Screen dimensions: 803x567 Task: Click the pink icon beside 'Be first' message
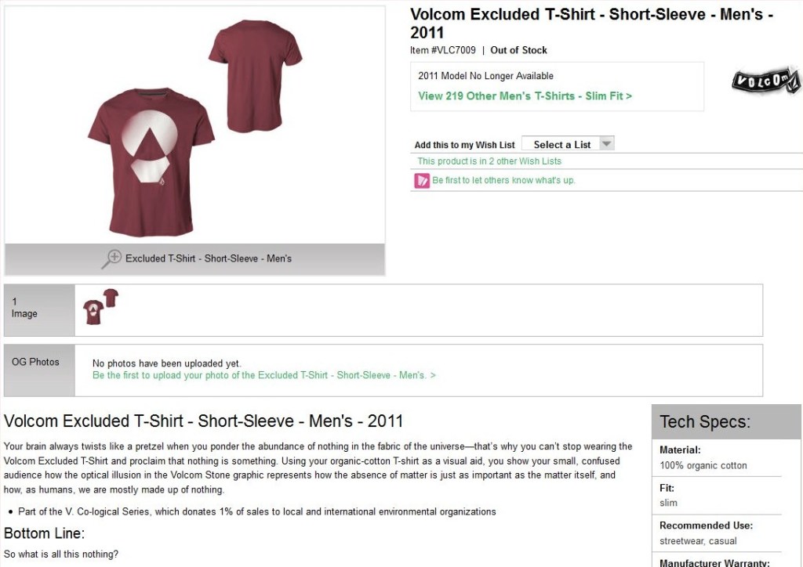(x=422, y=181)
